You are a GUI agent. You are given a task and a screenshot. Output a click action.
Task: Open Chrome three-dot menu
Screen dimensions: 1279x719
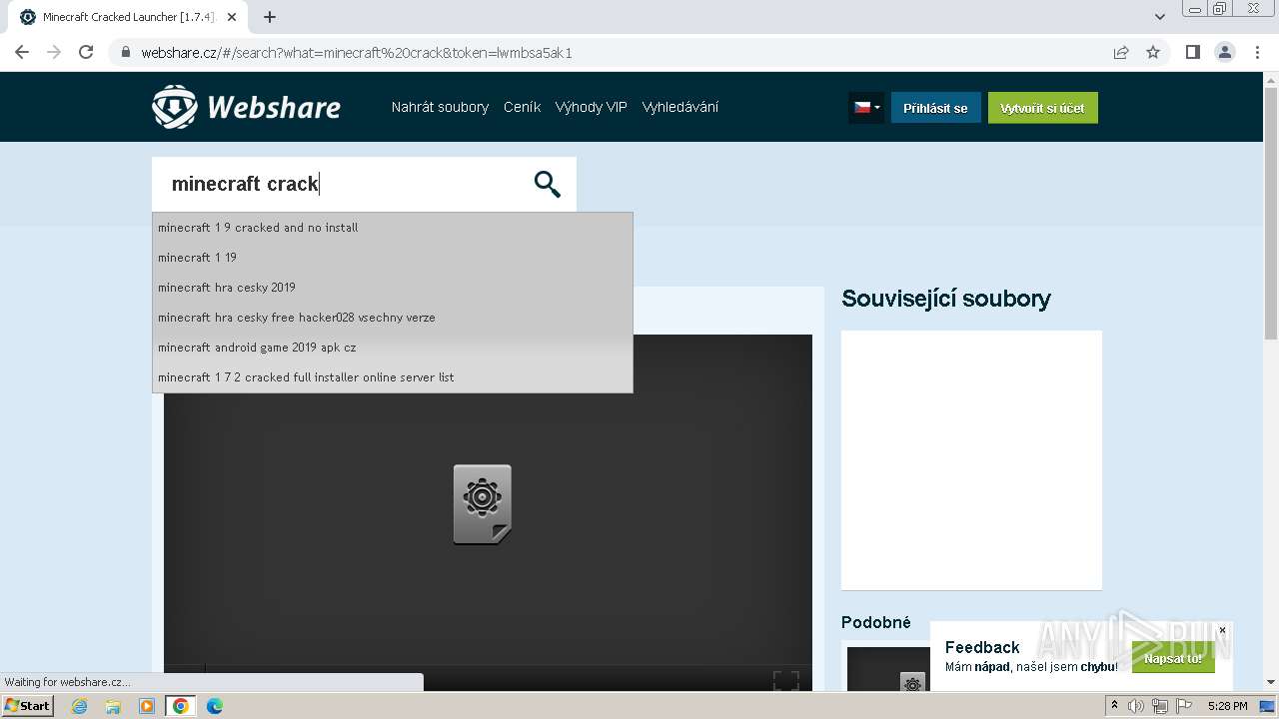(1257, 52)
